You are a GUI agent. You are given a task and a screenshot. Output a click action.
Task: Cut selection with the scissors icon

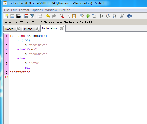pyautogui.click(x=62, y=16)
